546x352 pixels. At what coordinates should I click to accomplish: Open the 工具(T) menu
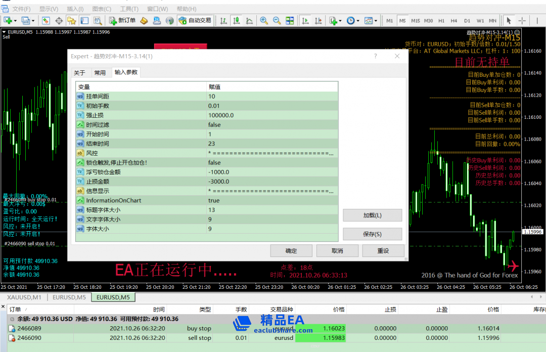pos(129,9)
